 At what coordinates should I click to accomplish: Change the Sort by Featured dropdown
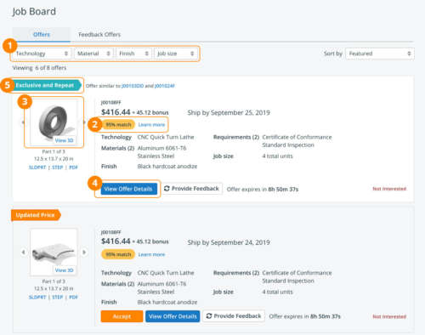point(380,54)
